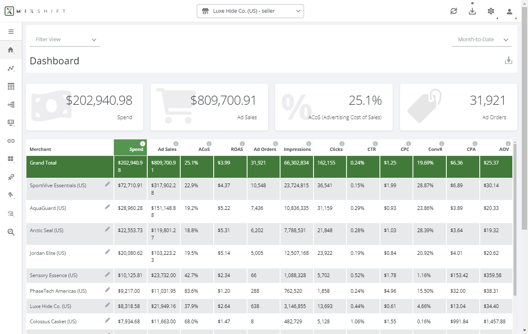Open the settings gear menu
Viewport: 528px width, 334px height.
491,12
